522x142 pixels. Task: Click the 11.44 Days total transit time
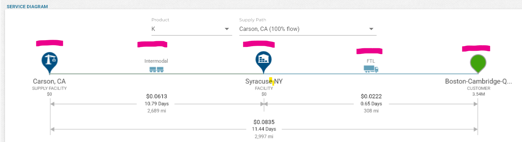tap(264, 129)
